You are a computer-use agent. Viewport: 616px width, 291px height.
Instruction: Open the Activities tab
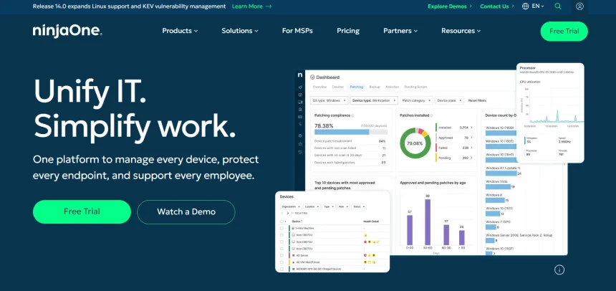click(x=392, y=87)
